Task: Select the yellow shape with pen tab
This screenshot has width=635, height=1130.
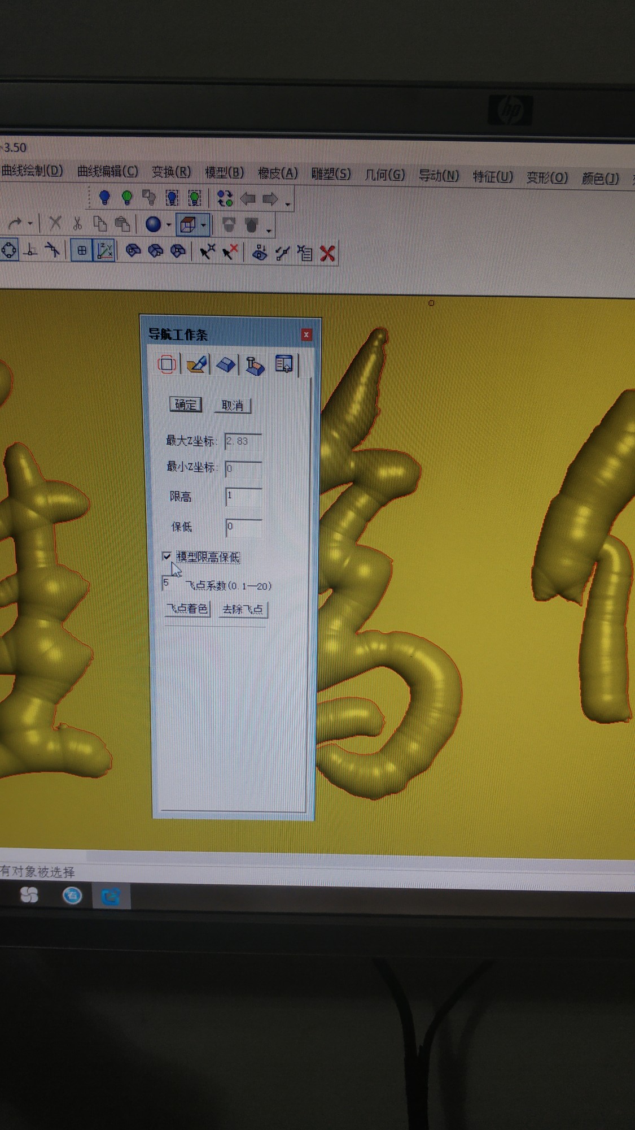Action: [x=196, y=364]
